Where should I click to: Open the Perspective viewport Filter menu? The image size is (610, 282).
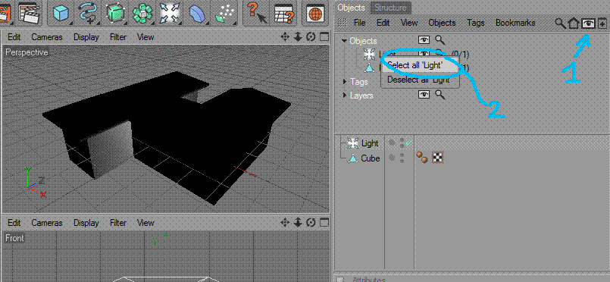(x=118, y=37)
